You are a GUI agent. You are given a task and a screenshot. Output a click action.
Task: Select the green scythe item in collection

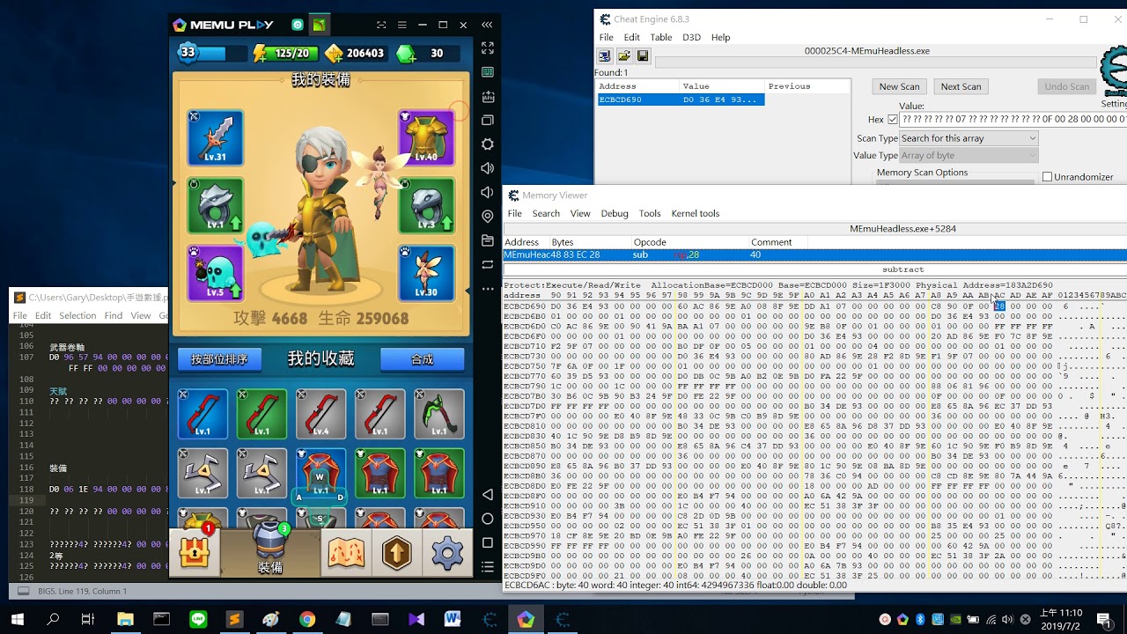pos(439,414)
